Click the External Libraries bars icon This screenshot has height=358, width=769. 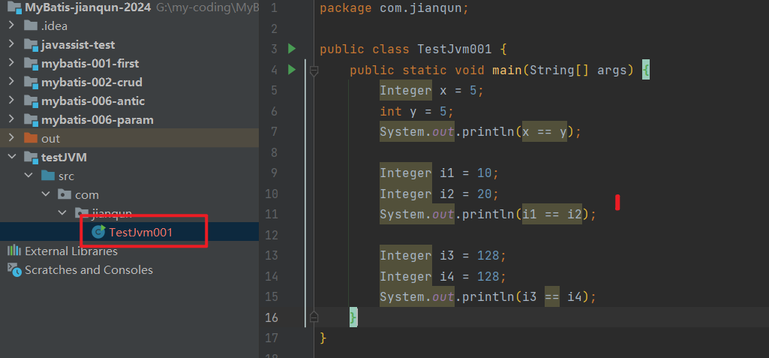14,251
